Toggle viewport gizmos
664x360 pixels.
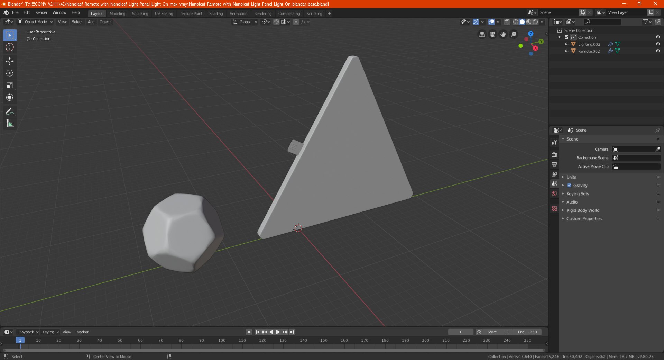pyautogui.click(x=476, y=22)
